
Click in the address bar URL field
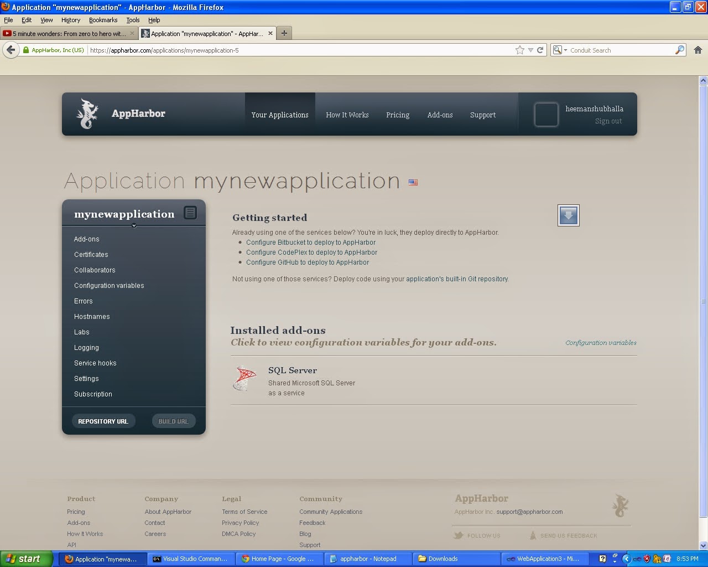tap(301, 50)
